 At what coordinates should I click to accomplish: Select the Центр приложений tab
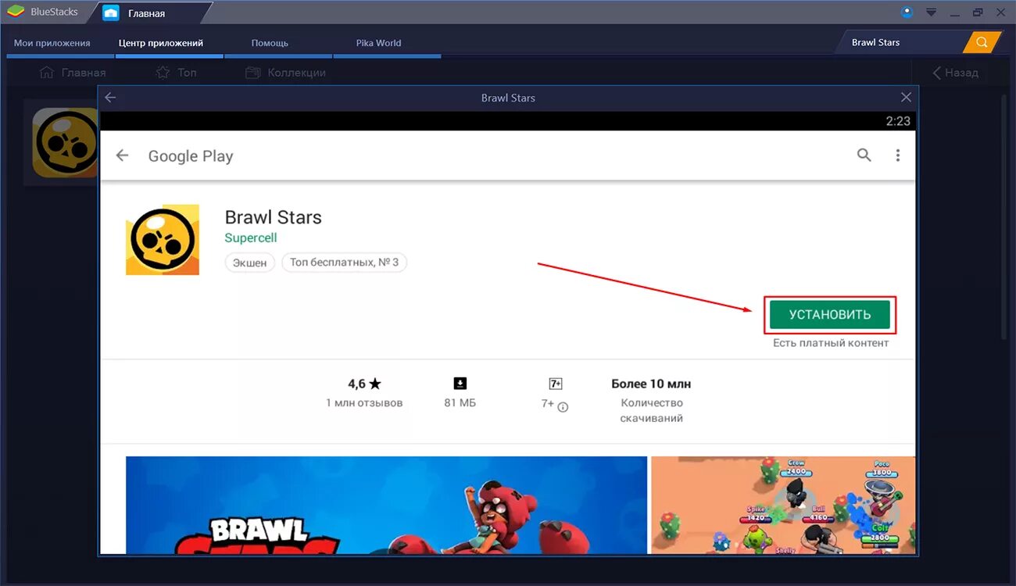161,43
